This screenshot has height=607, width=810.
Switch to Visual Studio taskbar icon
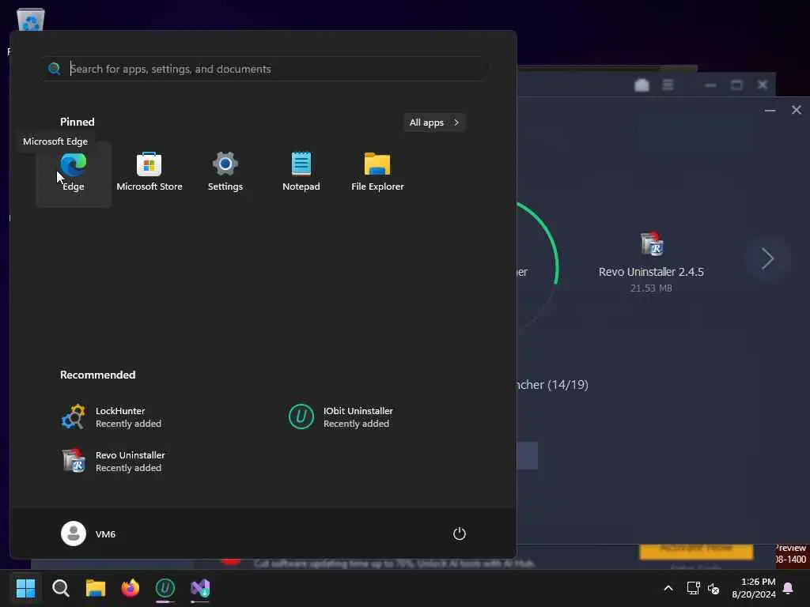pos(200,588)
